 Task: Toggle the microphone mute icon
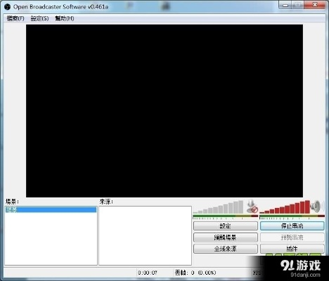252,207
